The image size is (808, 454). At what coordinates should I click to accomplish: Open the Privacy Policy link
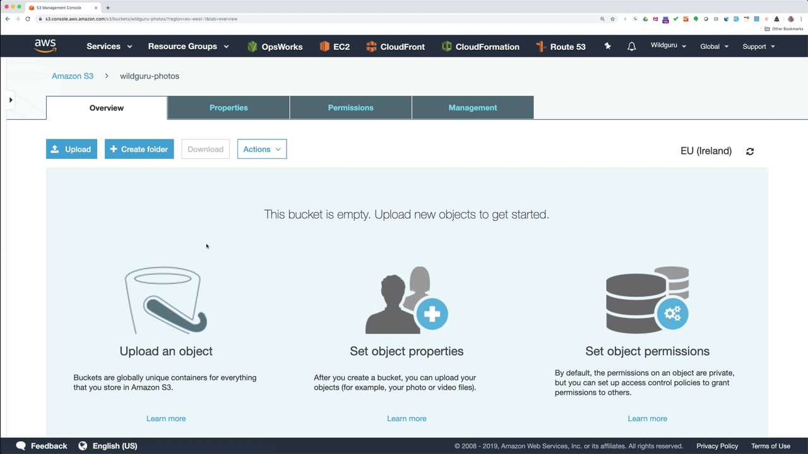click(x=717, y=446)
